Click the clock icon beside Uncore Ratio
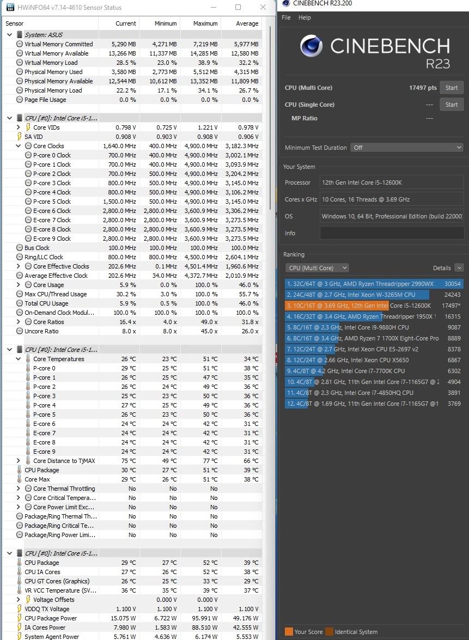 [19, 331]
